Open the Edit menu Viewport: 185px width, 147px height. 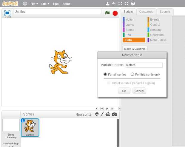pos(45,4)
